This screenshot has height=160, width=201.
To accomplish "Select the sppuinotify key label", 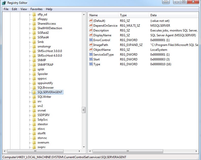I will [45, 83].
